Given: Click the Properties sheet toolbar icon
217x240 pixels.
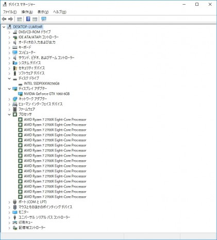Looking at the screenshot, I should tap(35, 19).
